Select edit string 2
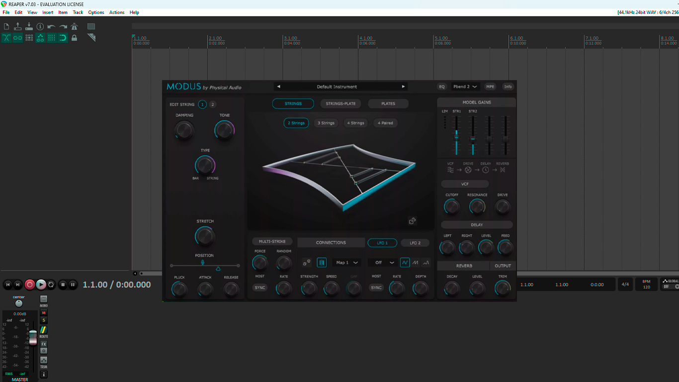679x382 pixels. (x=213, y=104)
